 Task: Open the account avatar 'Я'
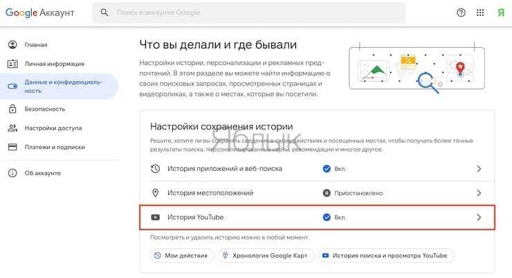501,12
